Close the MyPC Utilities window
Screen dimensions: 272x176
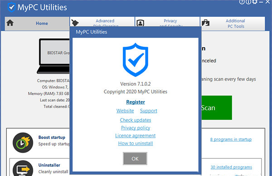click(267, 2)
